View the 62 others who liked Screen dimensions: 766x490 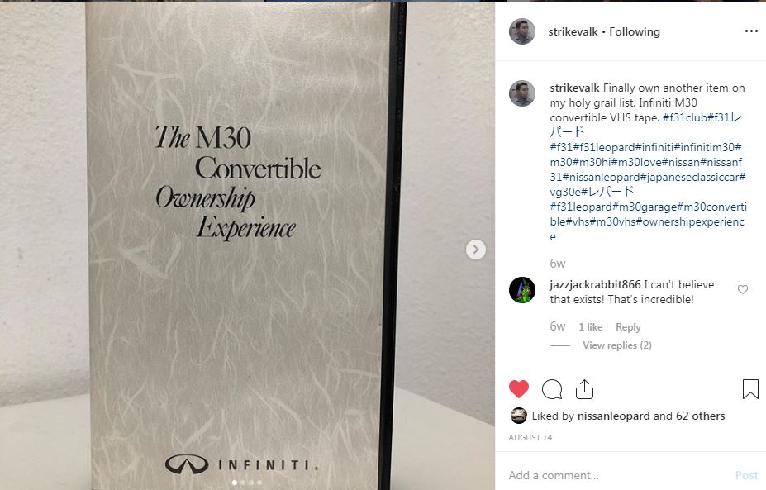701,416
